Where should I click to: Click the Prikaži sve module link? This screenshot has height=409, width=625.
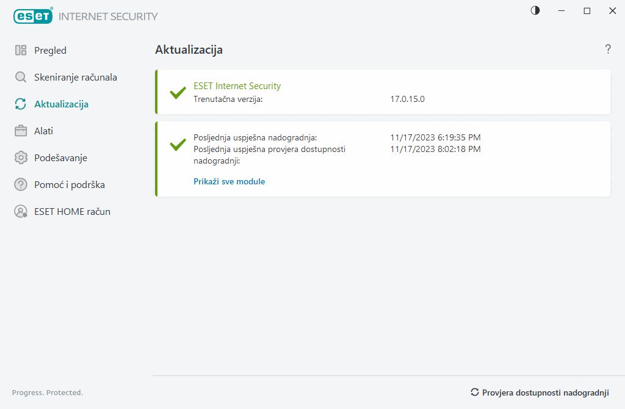[x=229, y=181]
